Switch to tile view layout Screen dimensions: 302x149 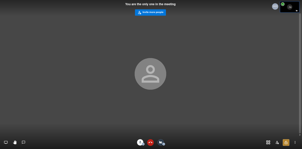click(268, 143)
